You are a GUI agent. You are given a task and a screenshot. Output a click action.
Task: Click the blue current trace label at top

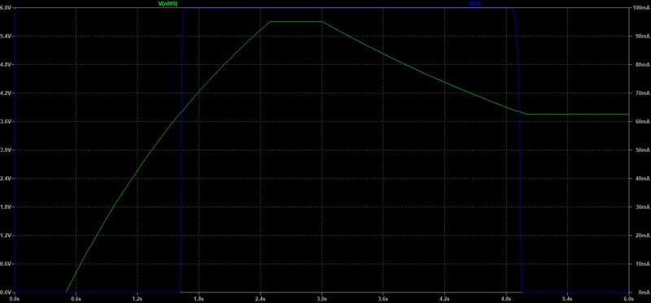point(474,3)
